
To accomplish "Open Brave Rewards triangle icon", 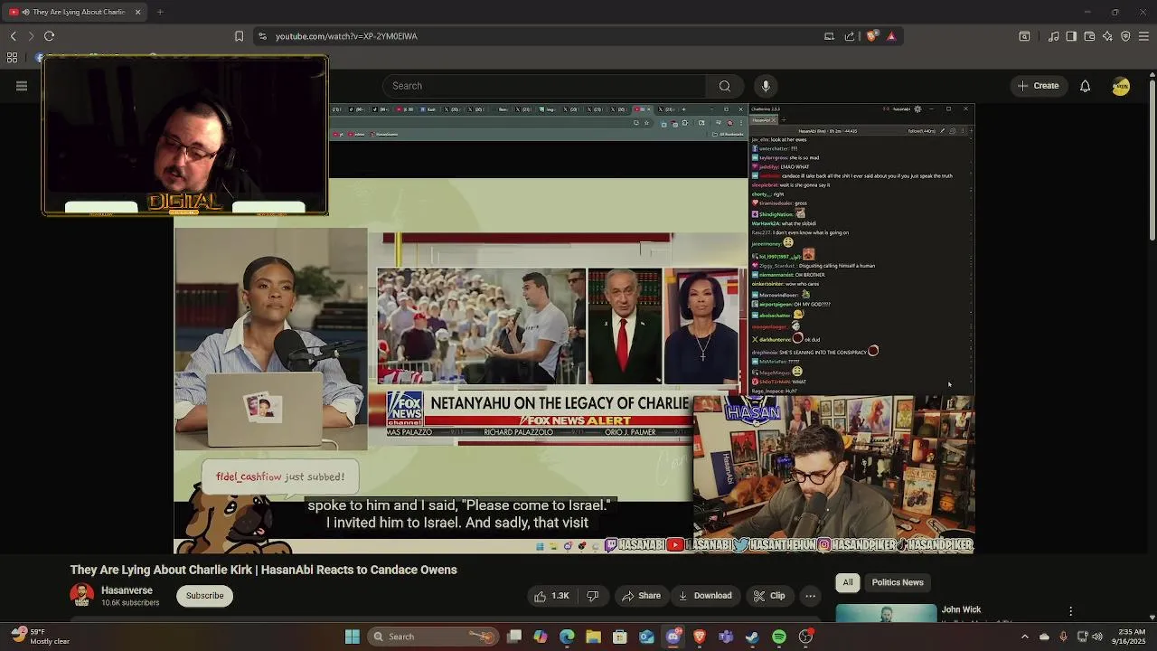I will (891, 36).
